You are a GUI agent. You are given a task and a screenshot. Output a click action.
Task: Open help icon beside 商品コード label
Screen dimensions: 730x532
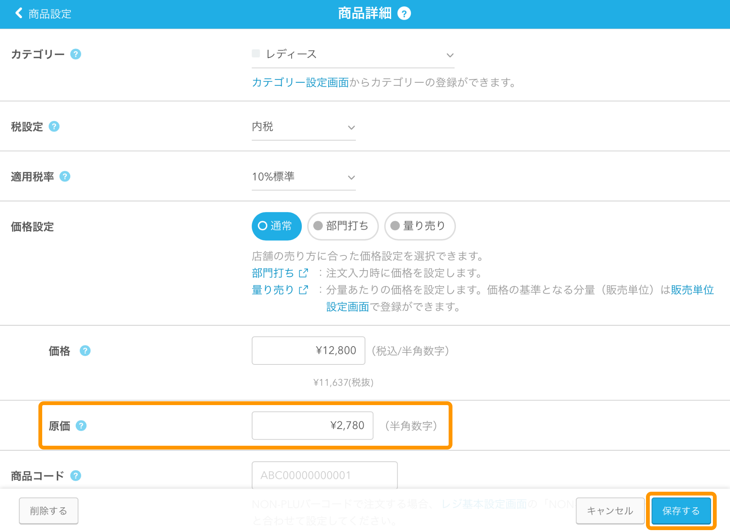76,476
